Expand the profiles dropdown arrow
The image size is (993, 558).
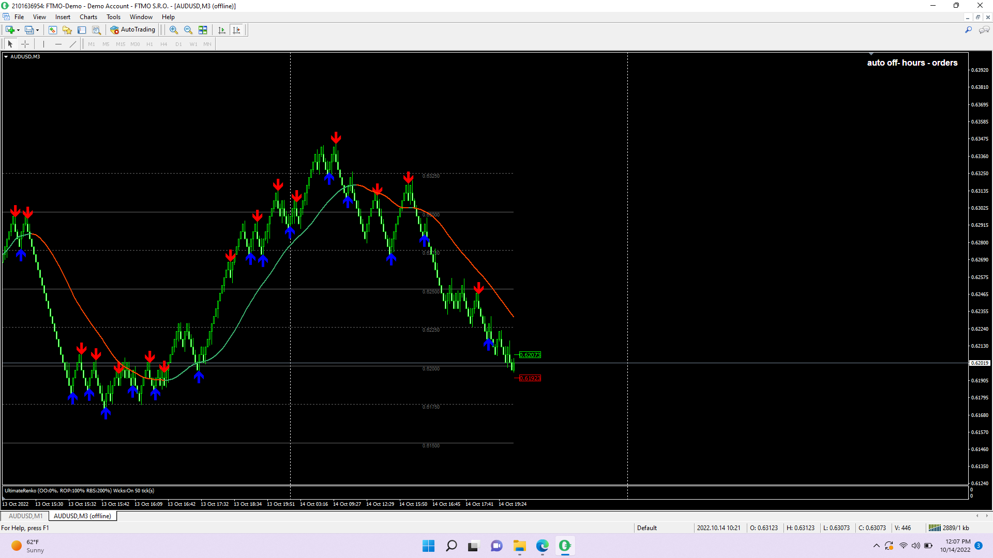tap(38, 30)
